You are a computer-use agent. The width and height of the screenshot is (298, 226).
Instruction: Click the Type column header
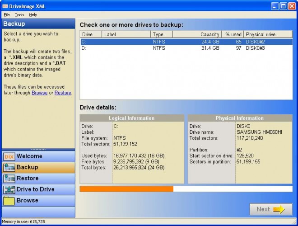[x=162, y=34]
